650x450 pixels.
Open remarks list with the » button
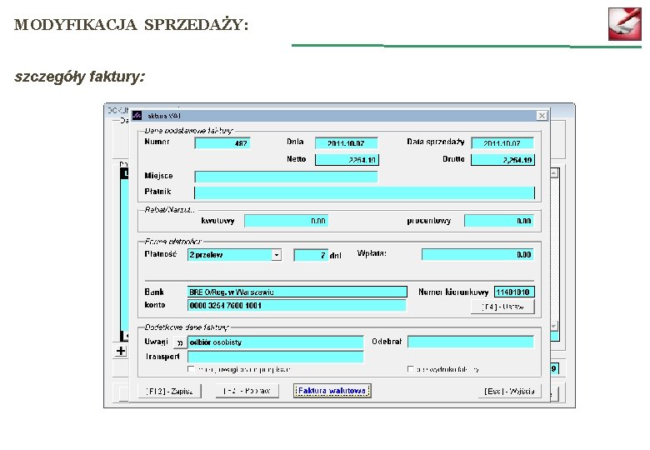pos(179,342)
